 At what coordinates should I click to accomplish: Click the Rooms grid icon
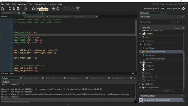[x=143, y=62]
